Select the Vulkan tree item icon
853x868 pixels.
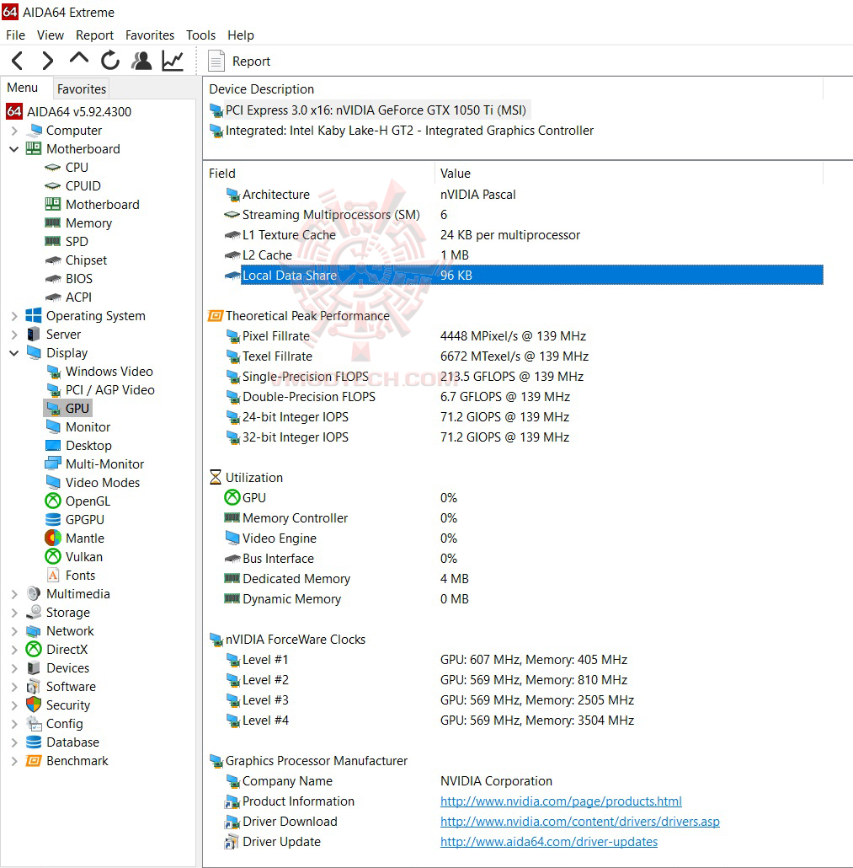(x=53, y=557)
